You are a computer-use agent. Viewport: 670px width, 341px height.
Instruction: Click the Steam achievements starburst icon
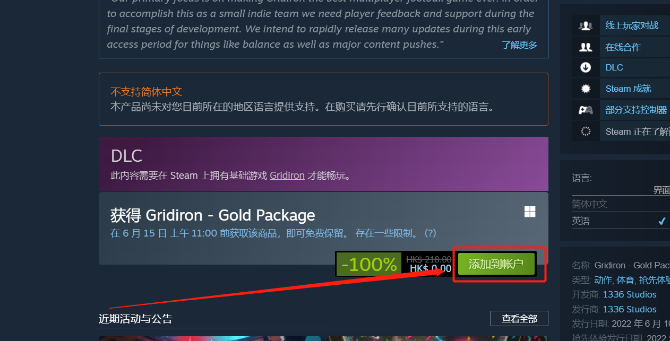pos(586,89)
